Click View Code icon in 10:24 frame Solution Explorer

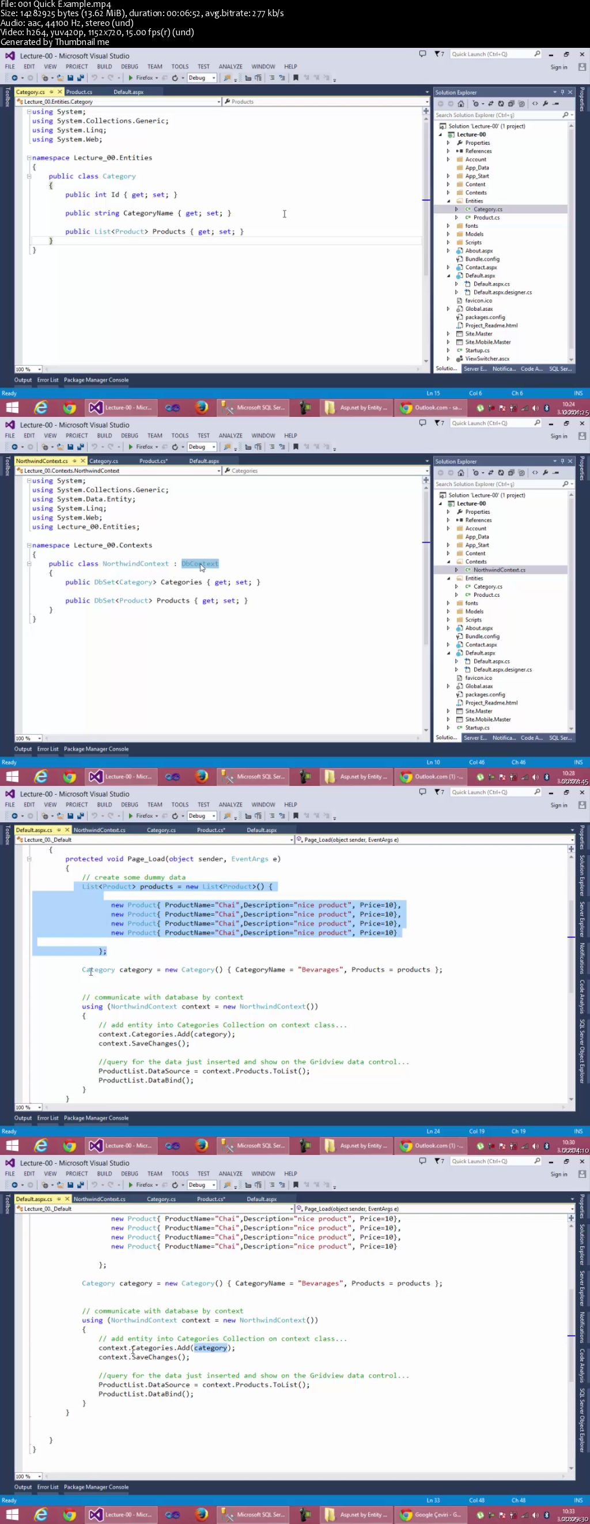[x=535, y=104]
